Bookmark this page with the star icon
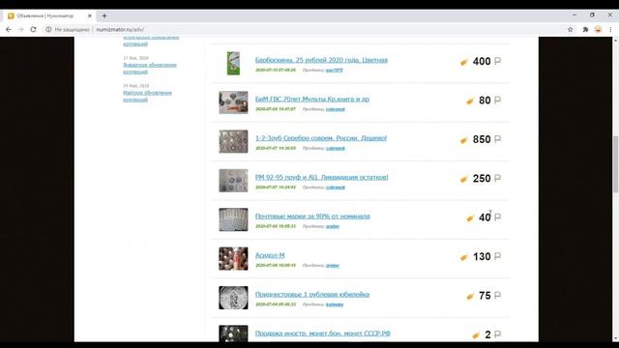Image resolution: width=619 pixels, height=348 pixels. tap(570, 30)
